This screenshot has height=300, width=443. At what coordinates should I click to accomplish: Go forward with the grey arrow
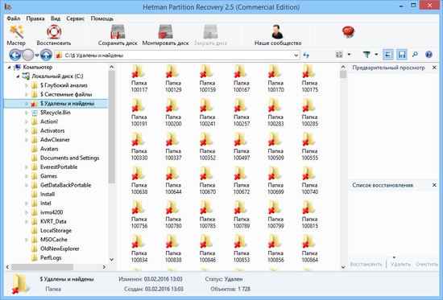click(28, 55)
